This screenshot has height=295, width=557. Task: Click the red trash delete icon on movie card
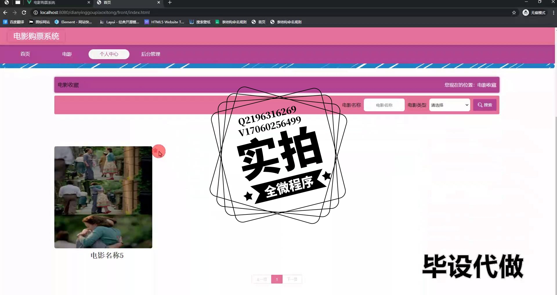coord(155,151)
